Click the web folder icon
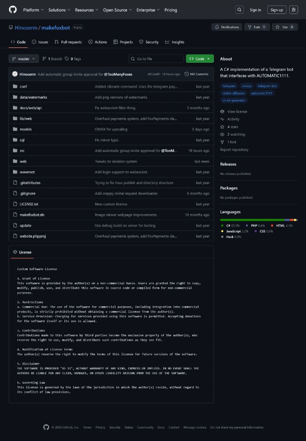The width and height of the screenshot is (306, 441). point(15,161)
